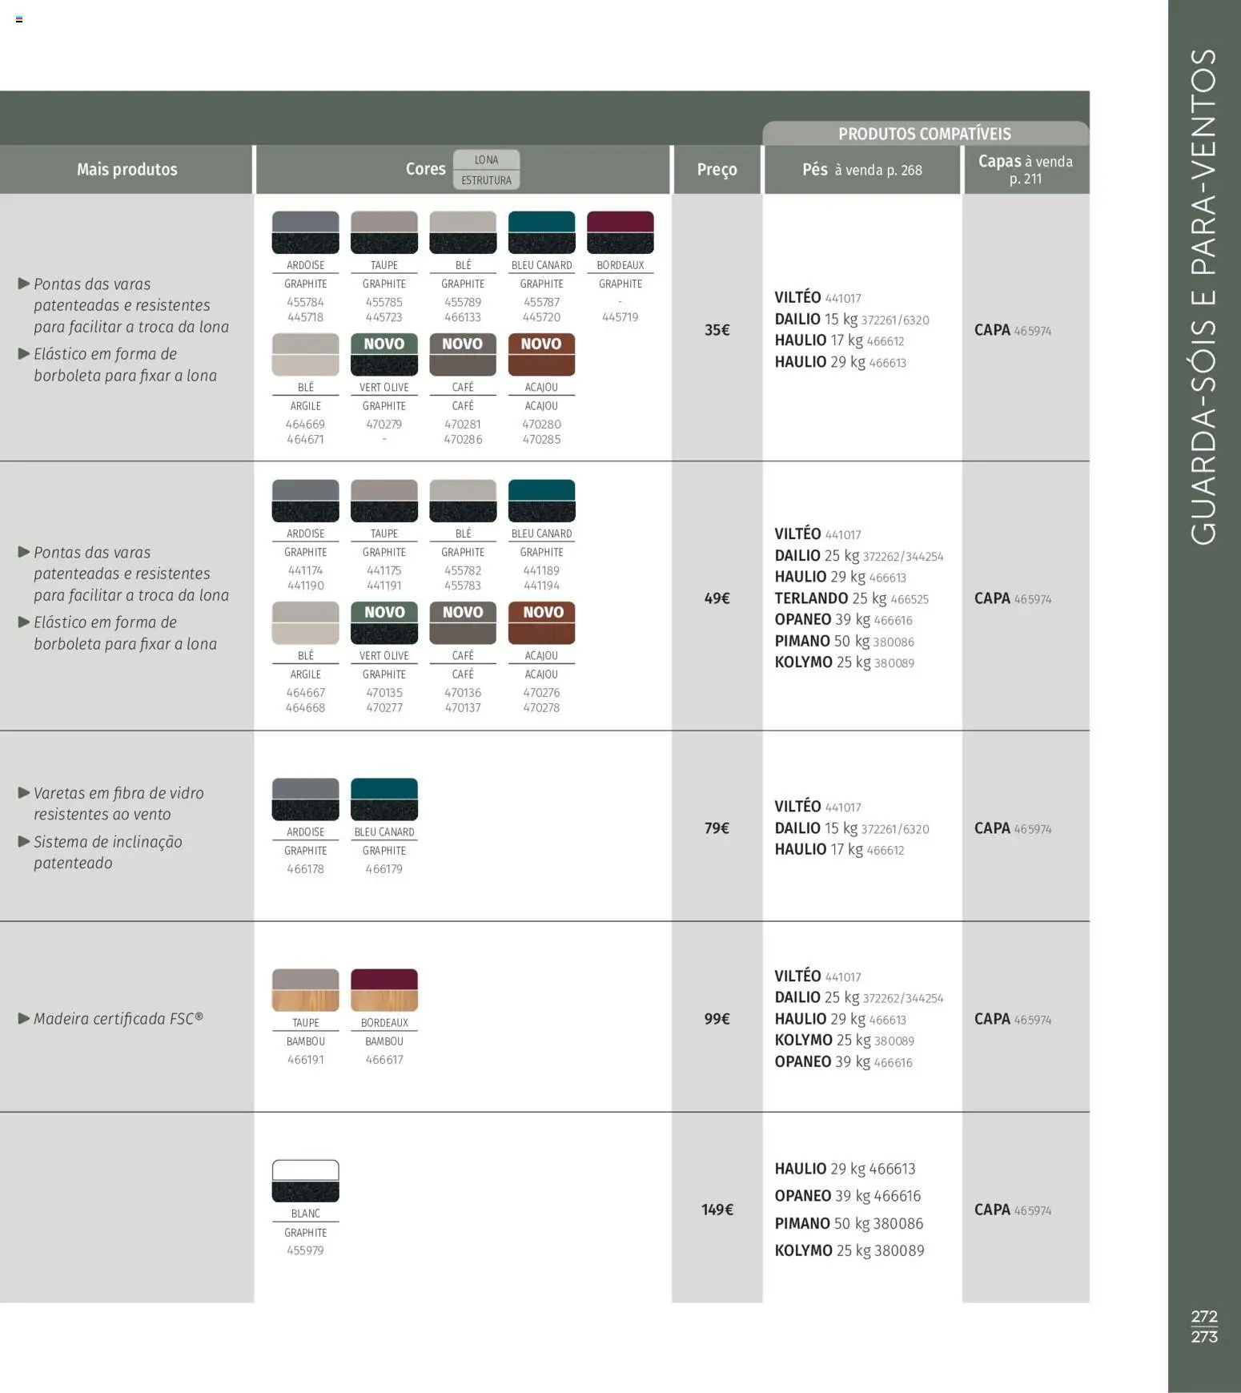This screenshot has width=1241, height=1393.
Task: Click the small flag icon top left
Action: click(x=19, y=19)
